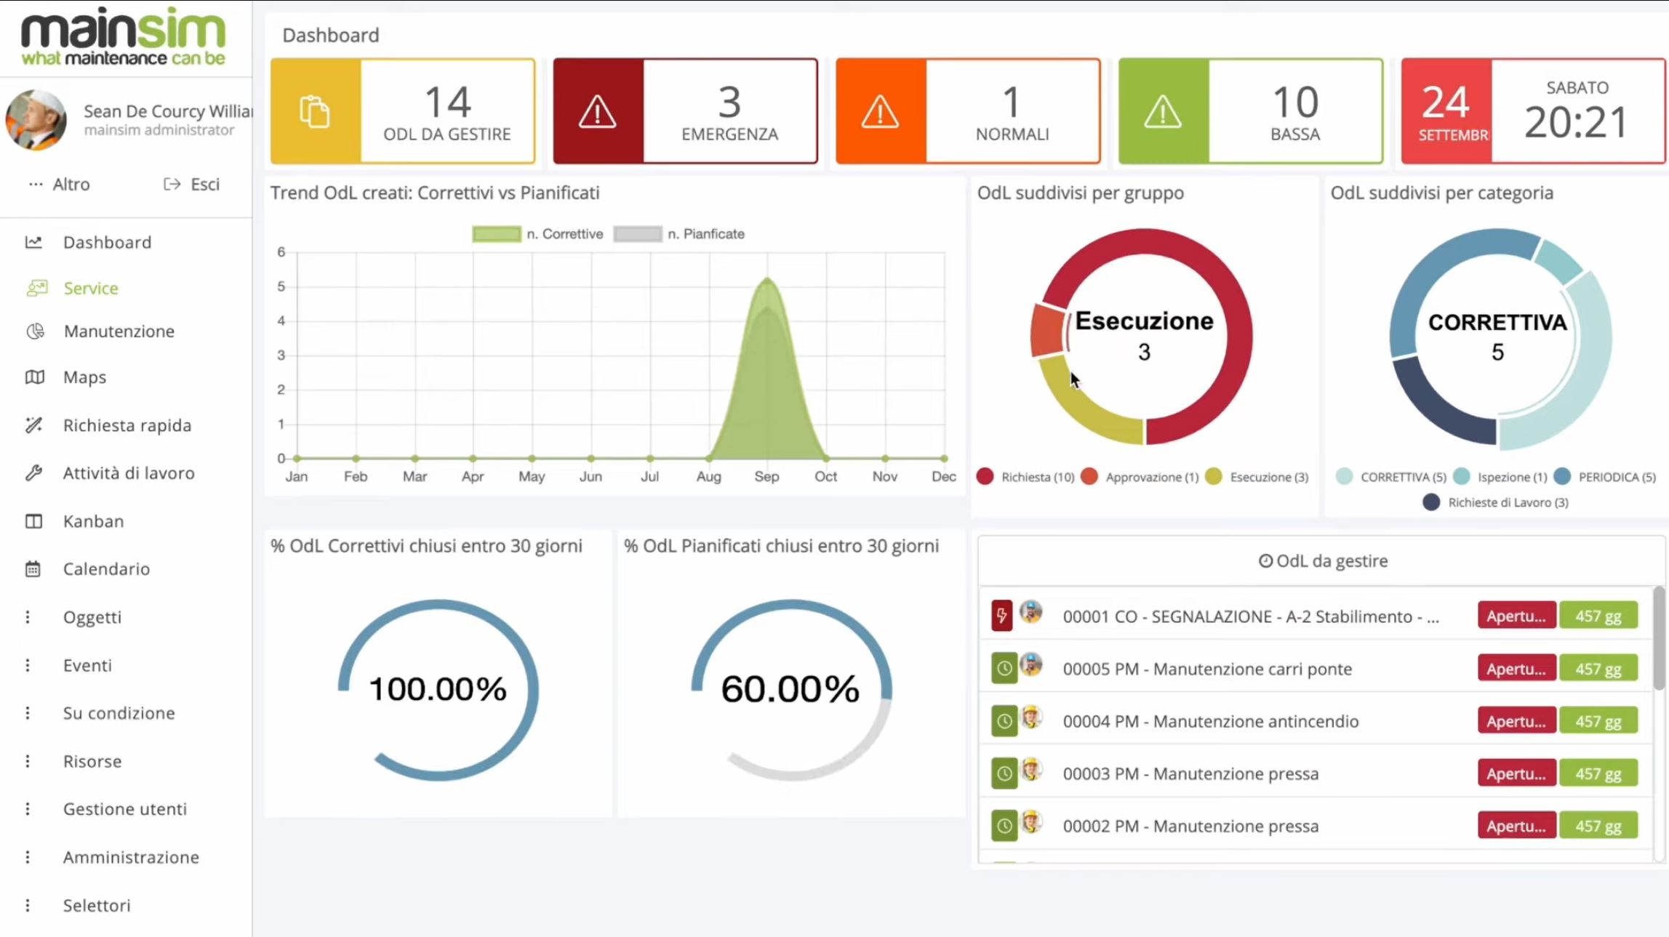Expand the Amministrazione submenu

tap(130, 857)
